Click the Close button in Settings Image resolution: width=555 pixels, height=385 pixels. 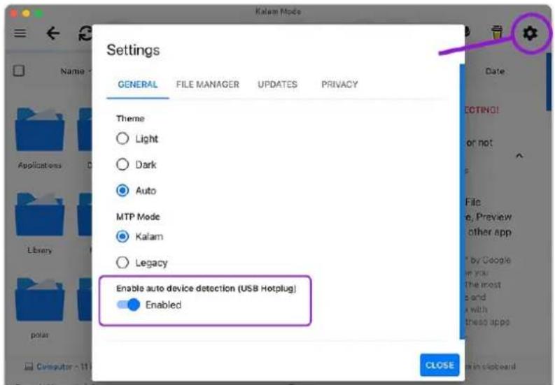[440, 365]
